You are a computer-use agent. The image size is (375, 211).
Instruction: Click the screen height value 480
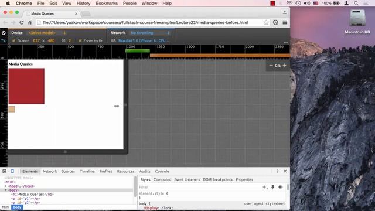[x=51, y=40]
